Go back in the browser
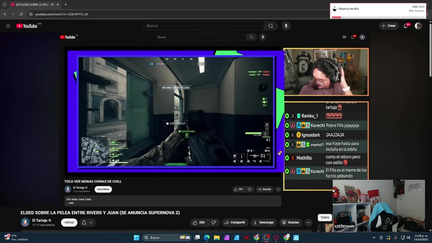Screen dimensions: 432x243 (x=5, y=14)
